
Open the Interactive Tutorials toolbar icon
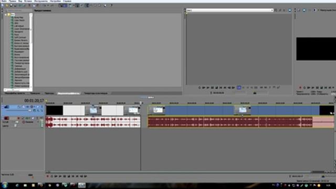(x=105, y=5)
